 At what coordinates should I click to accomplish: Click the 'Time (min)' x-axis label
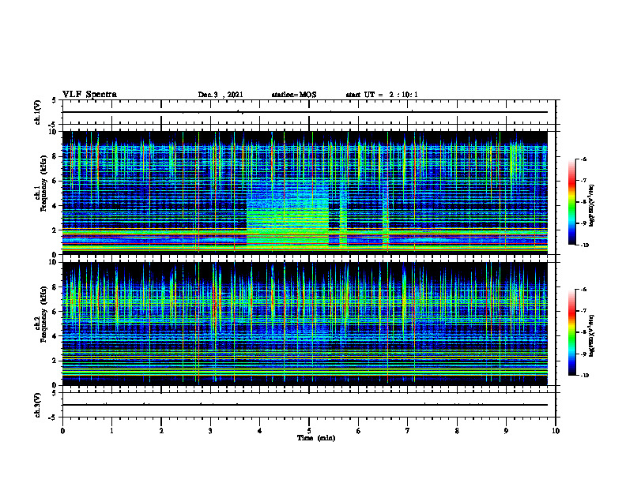tap(316, 438)
